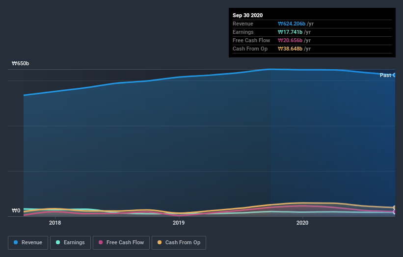403x257 pixels.
Task: Click the ₩624.206b revenue value
Action: point(292,24)
